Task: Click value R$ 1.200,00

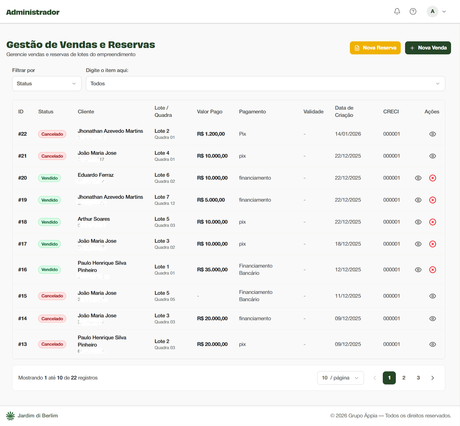Action: pyautogui.click(x=211, y=134)
